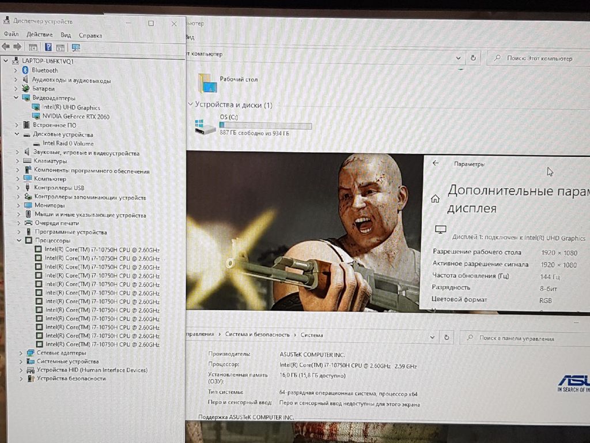Open the address bar history dropdown in Explorer
Image resolution: width=590 pixels, height=443 pixels.
[x=458, y=58]
